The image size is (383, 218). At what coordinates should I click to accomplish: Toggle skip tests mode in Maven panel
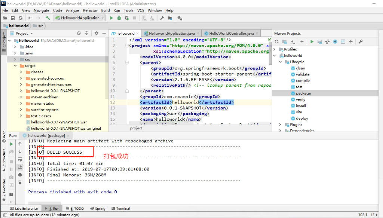[335, 42]
